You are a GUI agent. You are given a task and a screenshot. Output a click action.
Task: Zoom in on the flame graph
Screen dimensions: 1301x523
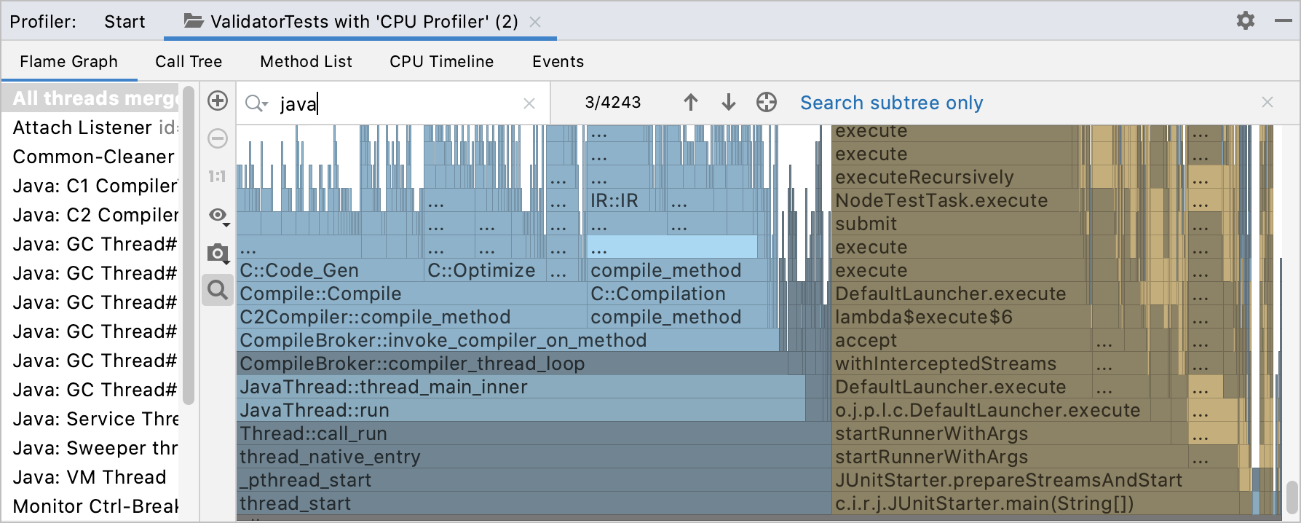(x=217, y=101)
